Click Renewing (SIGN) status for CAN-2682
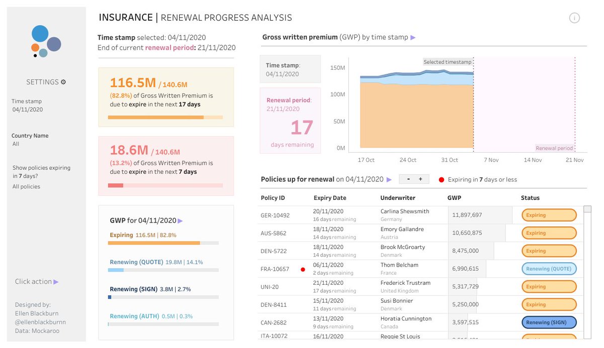The width and height of the screenshot is (604, 348). [549, 323]
